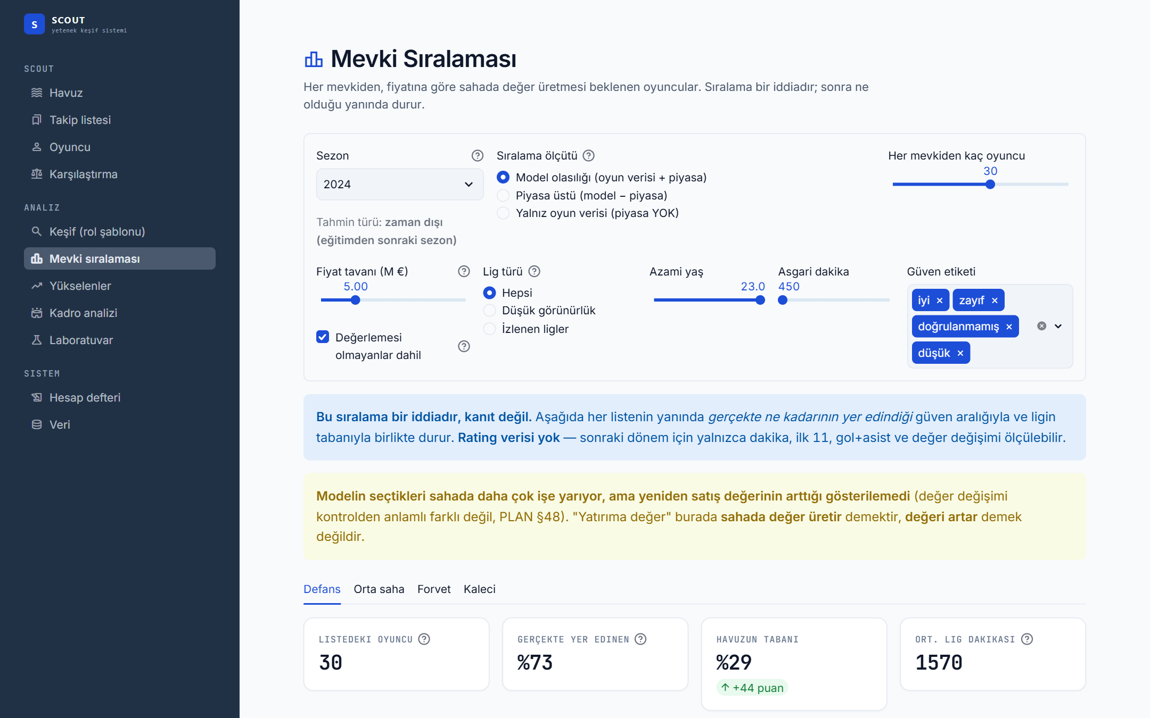Open Karşılaştırma in sidebar
1150x718 pixels.
click(x=120, y=174)
